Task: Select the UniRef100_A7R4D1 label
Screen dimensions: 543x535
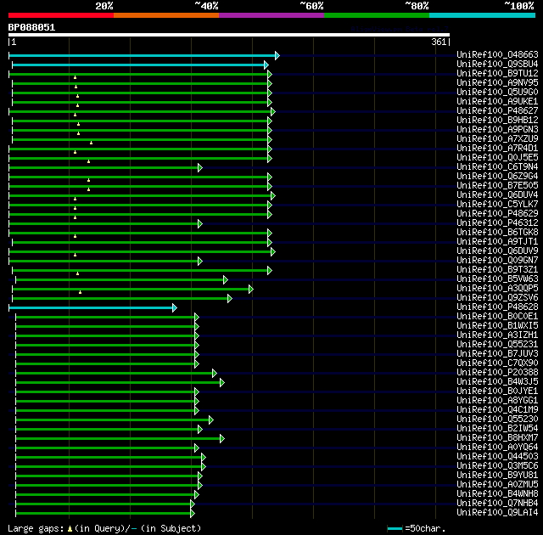Action: coord(497,148)
